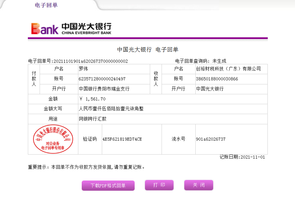Viewport: 295px width, 200px height.
Task: Click the payee account number 38650188000030866
Action: coord(217,79)
